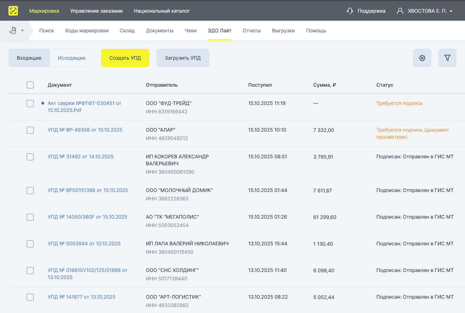Open УПД № 31492 от 14.10.2025
This screenshot has width=465, height=313.
[x=81, y=156]
